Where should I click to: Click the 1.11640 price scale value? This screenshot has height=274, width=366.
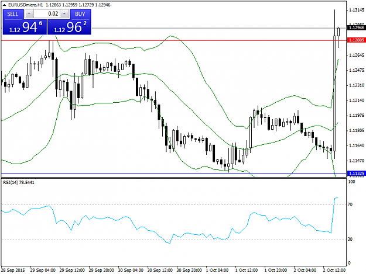[x=357, y=145]
